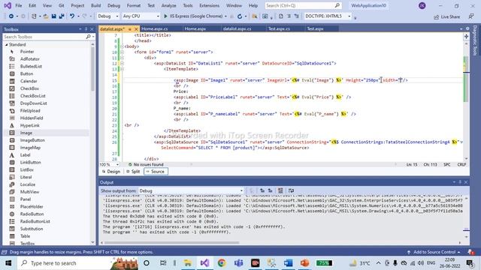Close the datalist.aspx tab

[136, 28]
